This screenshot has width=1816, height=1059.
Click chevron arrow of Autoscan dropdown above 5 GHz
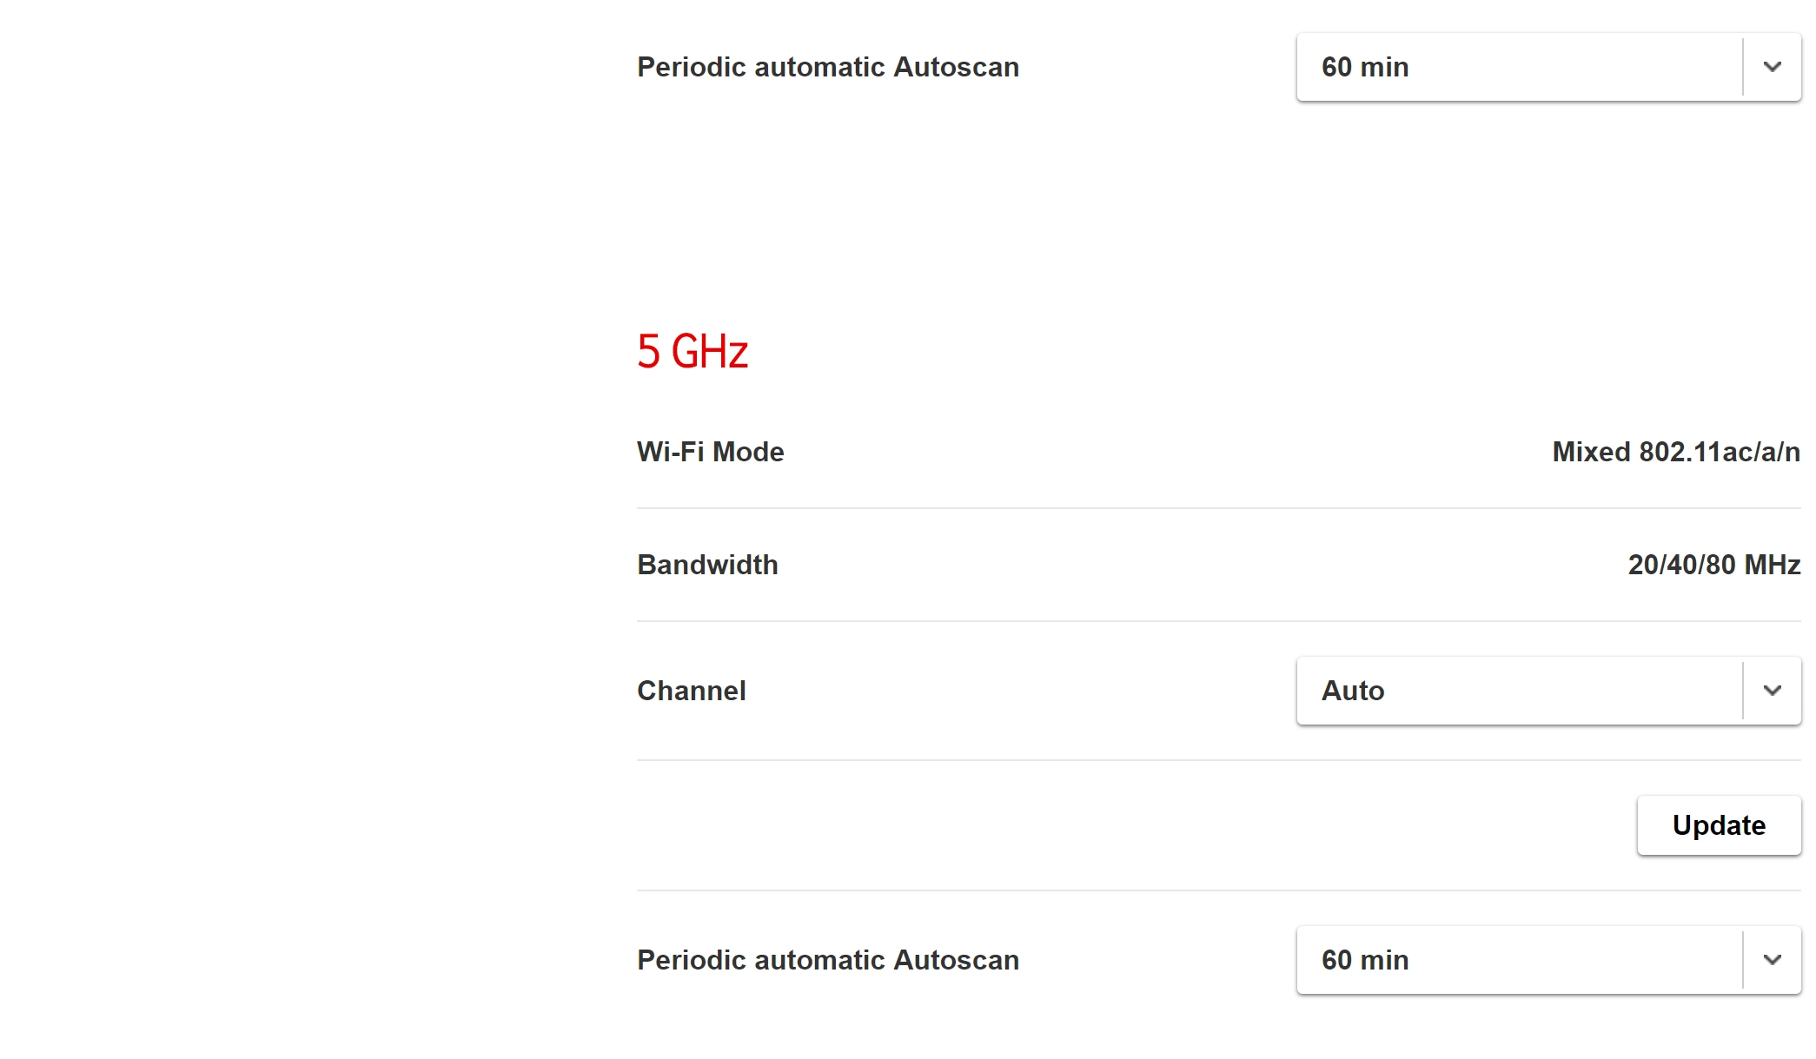(x=1772, y=67)
